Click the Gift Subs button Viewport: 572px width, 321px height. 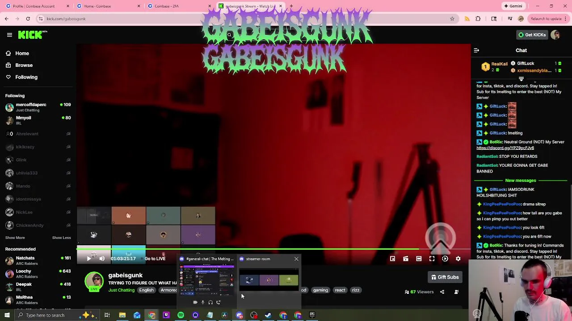pos(445,277)
